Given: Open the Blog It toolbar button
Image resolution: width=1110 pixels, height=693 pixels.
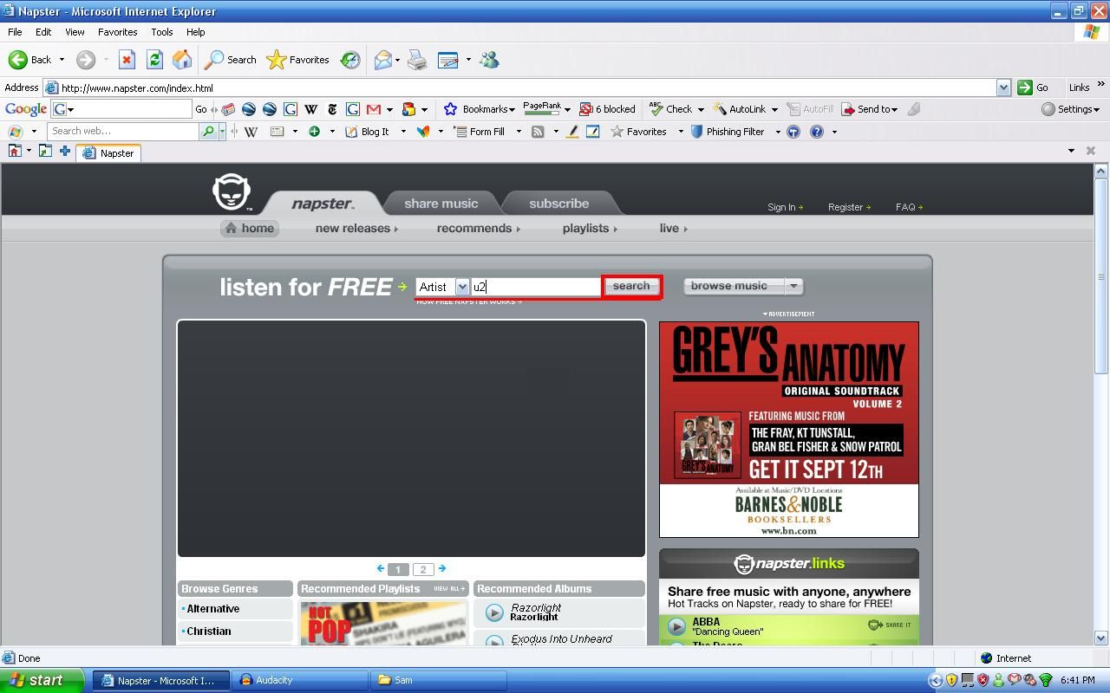Looking at the screenshot, I should 367,132.
